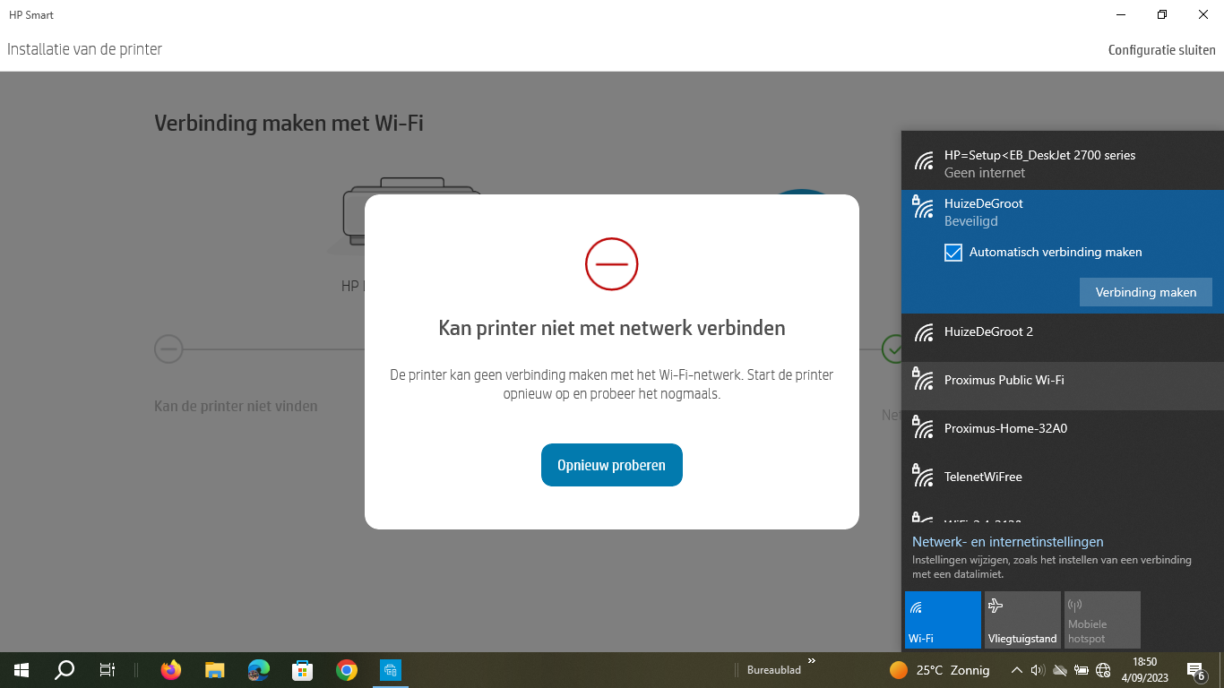This screenshot has height=688, width=1224.
Task: Click the OneDrive cloud tray icon
Action: click(1059, 670)
